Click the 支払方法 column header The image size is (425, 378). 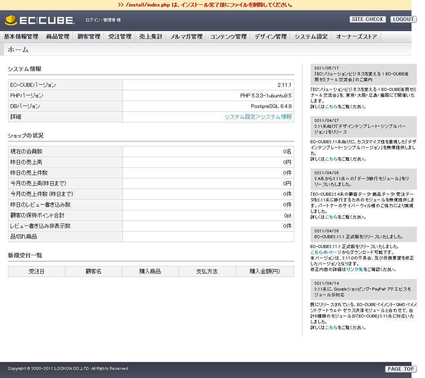(x=207, y=271)
